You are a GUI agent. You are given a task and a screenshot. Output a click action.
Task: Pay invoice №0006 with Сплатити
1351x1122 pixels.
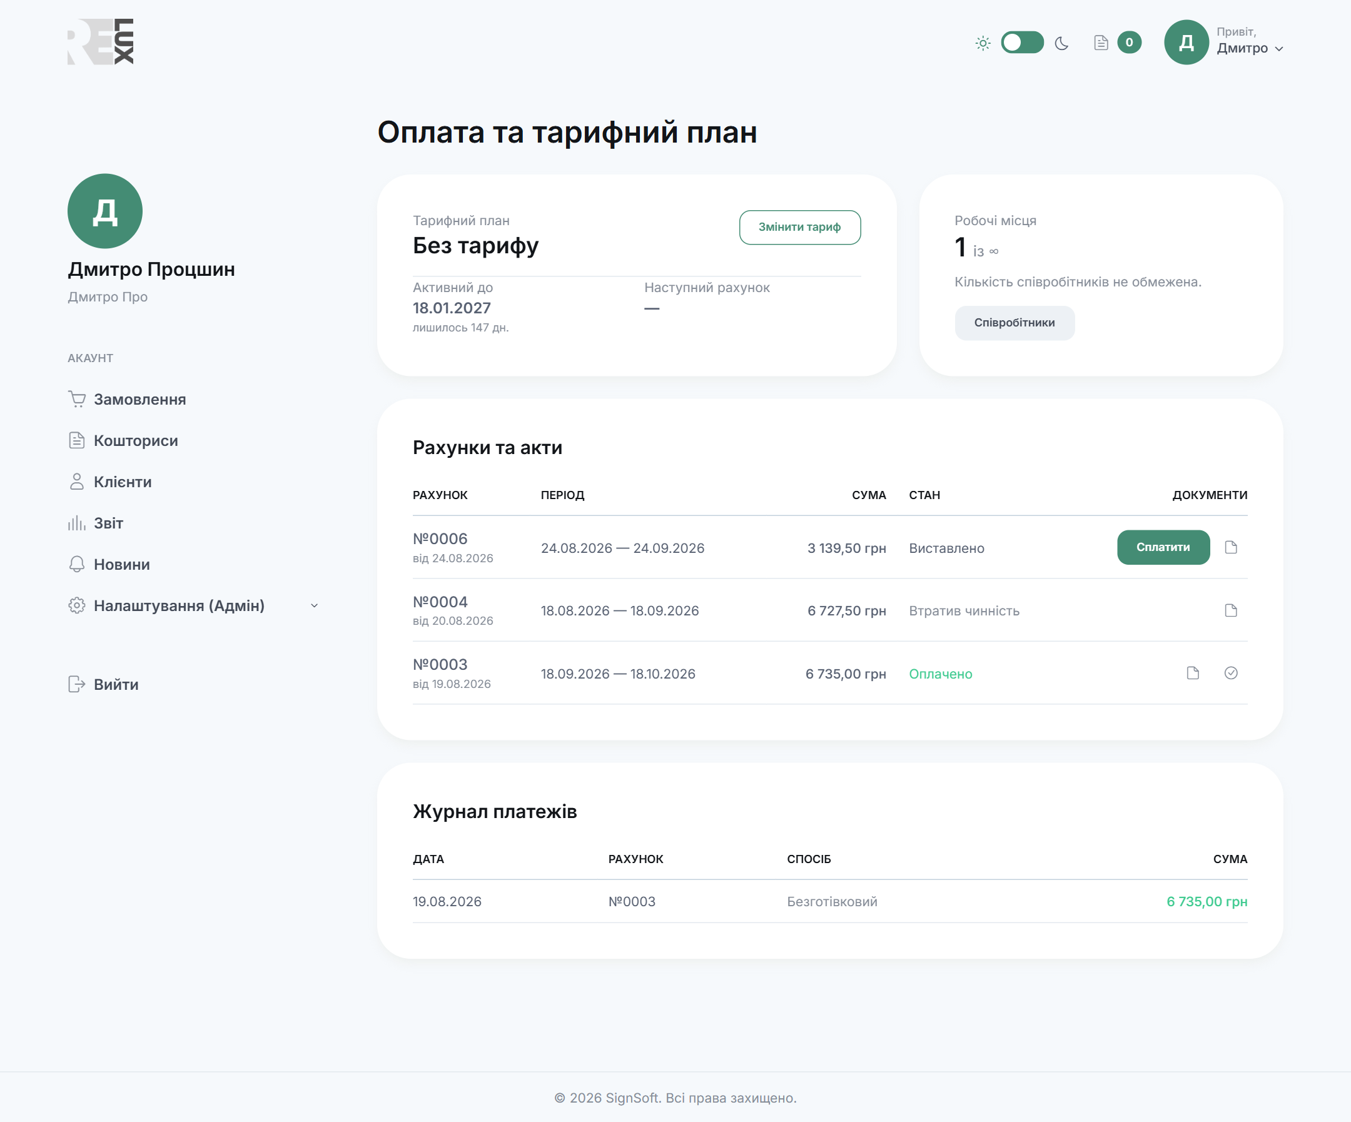click(x=1163, y=547)
